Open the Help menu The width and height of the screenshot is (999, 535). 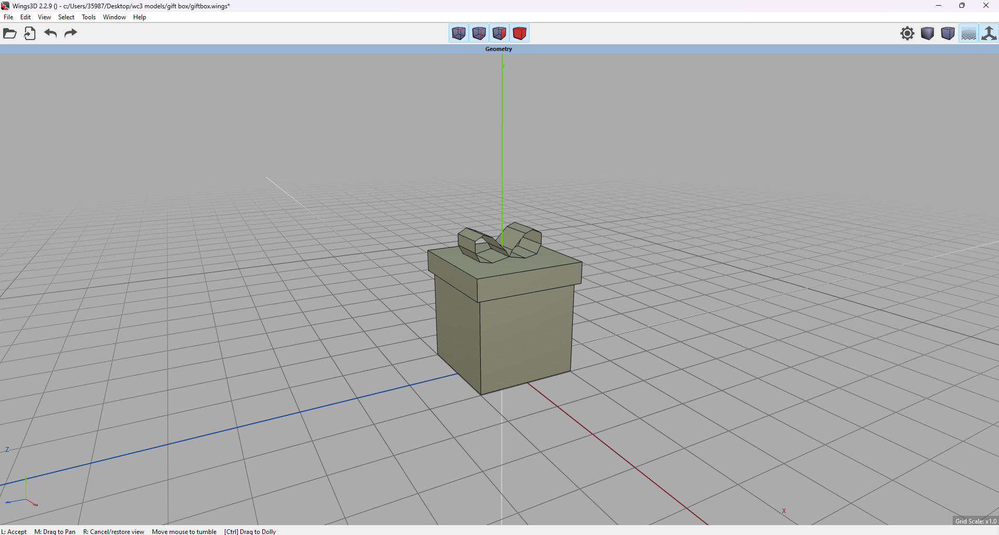pyautogui.click(x=139, y=17)
